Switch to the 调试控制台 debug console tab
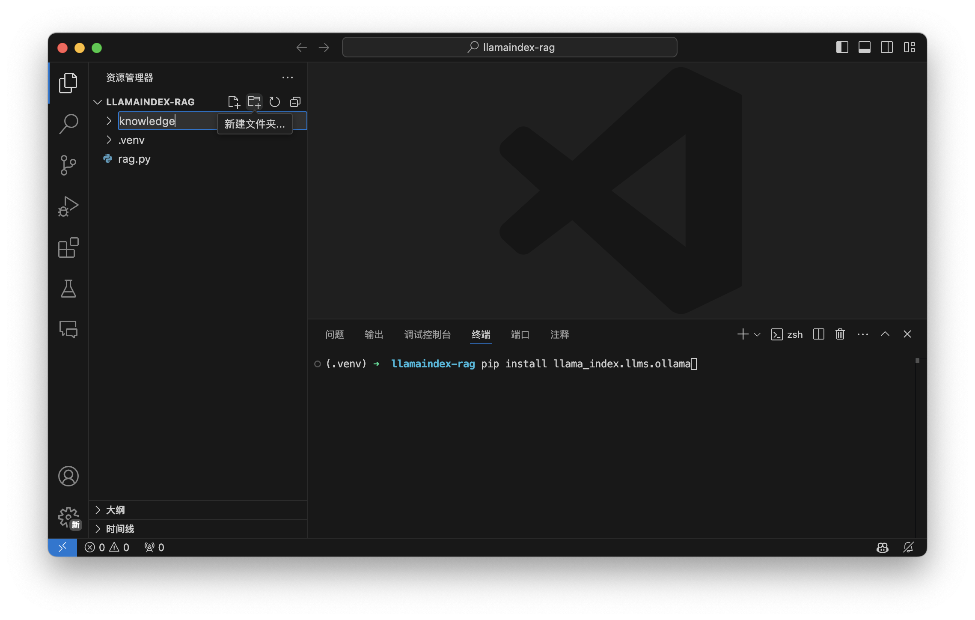Image resolution: width=975 pixels, height=620 pixels. tap(427, 334)
